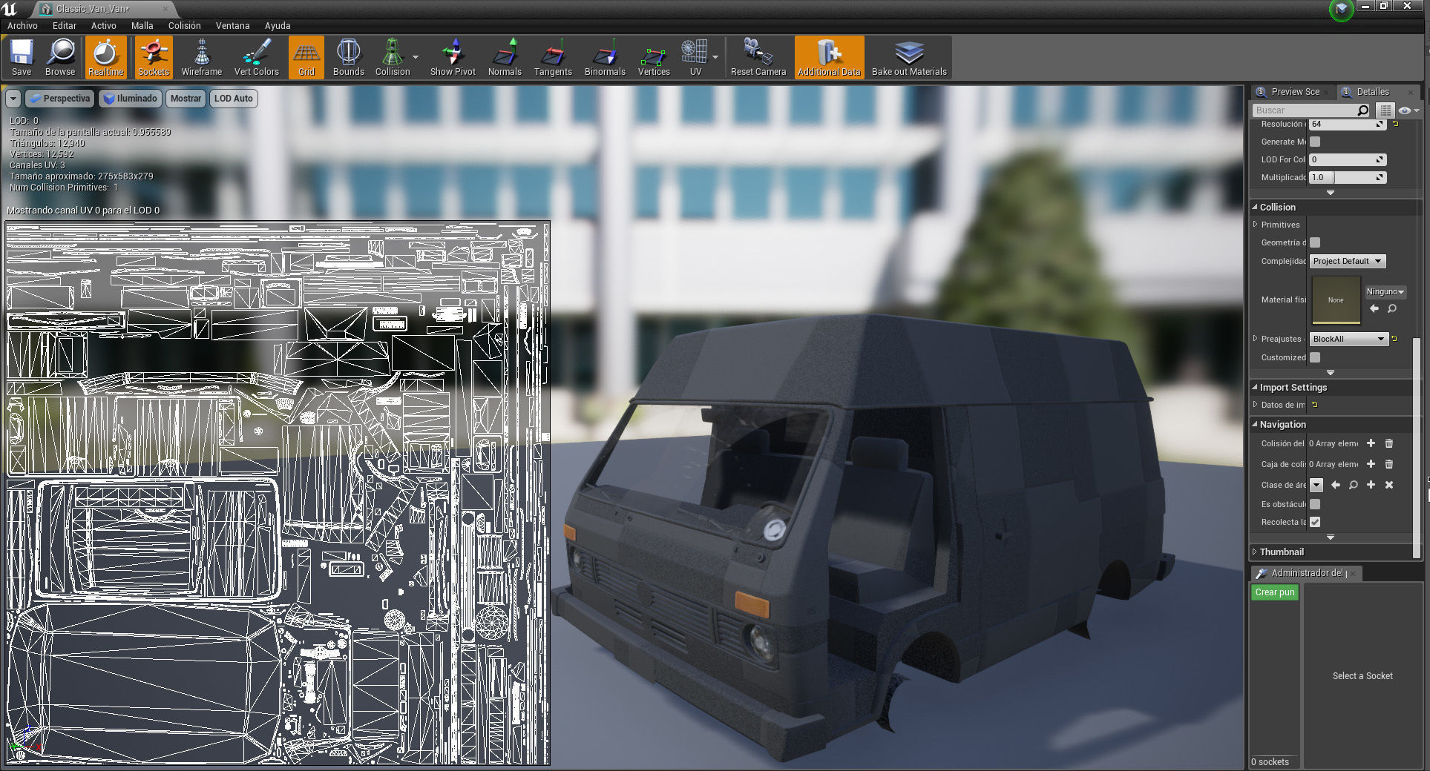Viewport: 1430px width, 771px height.
Task: Open the Editar menu
Action: pyautogui.click(x=65, y=25)
